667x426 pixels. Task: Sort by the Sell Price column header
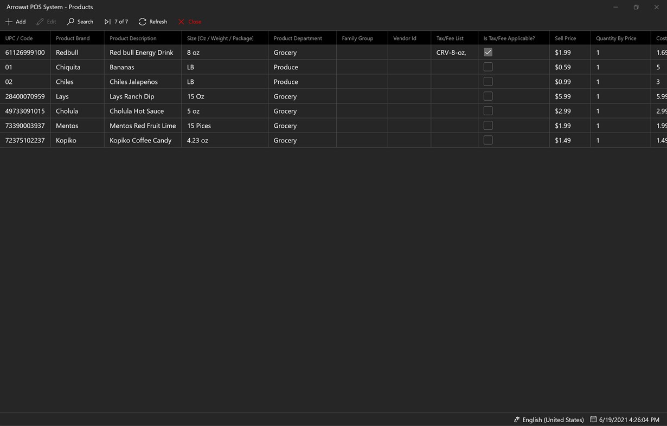point(565,38)
